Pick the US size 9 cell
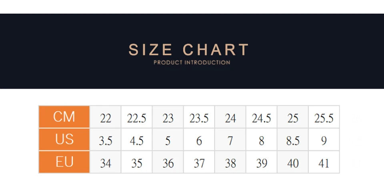Viewport: 384px width, 185px height. [324, 139]
